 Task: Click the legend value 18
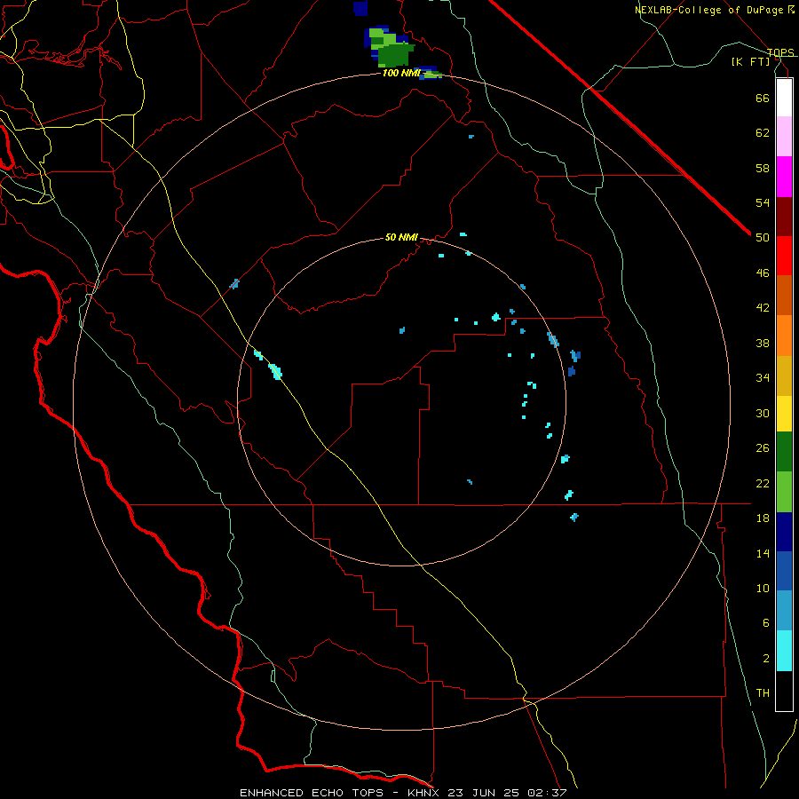(763, 518)
